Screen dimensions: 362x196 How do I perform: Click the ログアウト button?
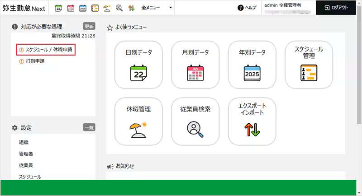(x=338, y=8)
